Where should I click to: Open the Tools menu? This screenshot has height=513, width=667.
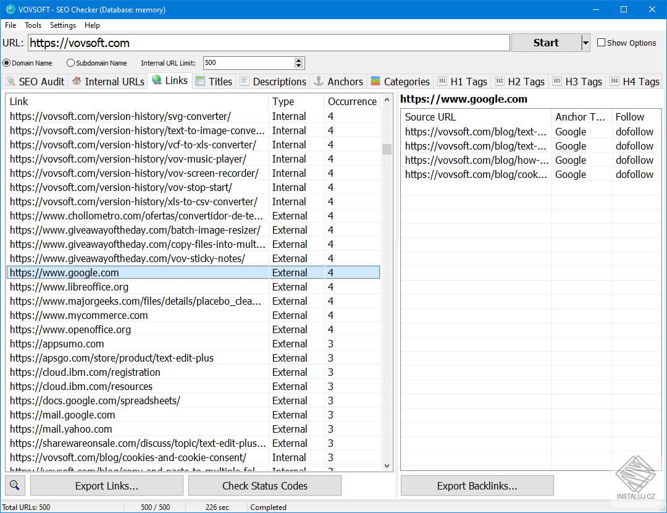(x=33, y=25)
